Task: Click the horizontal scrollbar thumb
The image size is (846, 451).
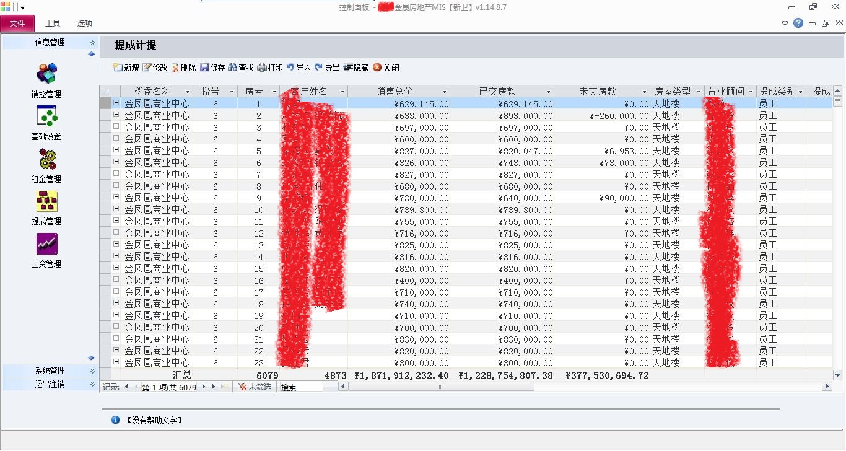Action: 441,387
